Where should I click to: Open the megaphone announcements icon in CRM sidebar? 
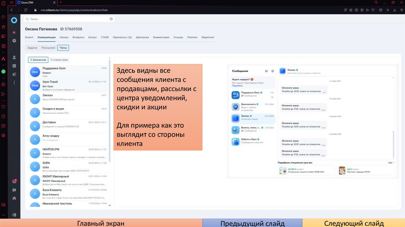(x=14, y=74)
